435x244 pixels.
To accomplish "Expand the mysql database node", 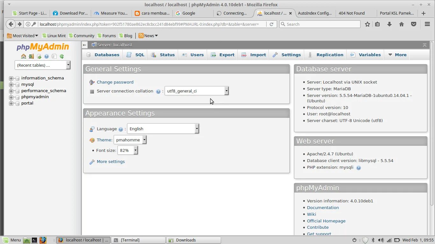I will (11, 85).
